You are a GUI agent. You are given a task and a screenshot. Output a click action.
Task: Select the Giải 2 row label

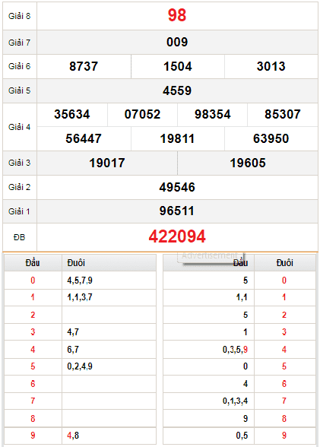click(19, 187)
